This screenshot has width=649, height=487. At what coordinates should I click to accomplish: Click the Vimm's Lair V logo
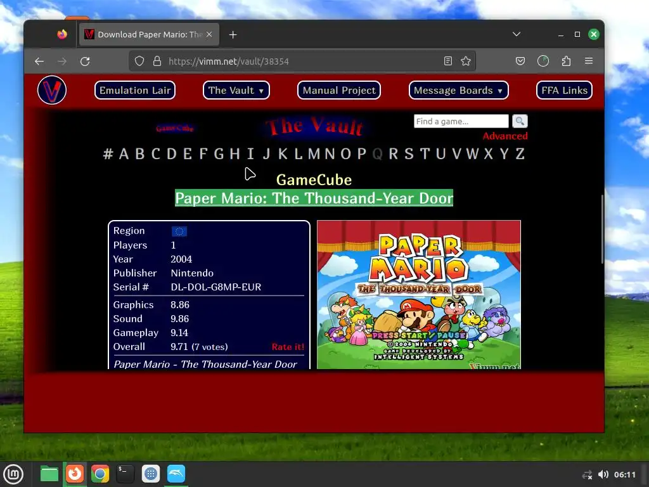(52, 90)
